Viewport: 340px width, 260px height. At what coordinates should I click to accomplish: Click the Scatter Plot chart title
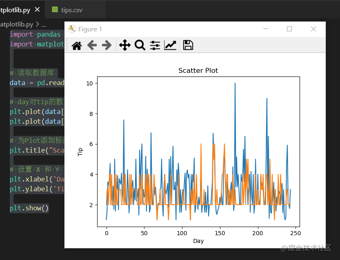(x=198, y=71)
